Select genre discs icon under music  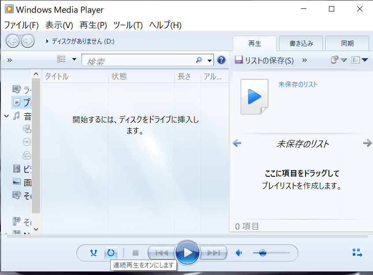(x=26, y=156)
